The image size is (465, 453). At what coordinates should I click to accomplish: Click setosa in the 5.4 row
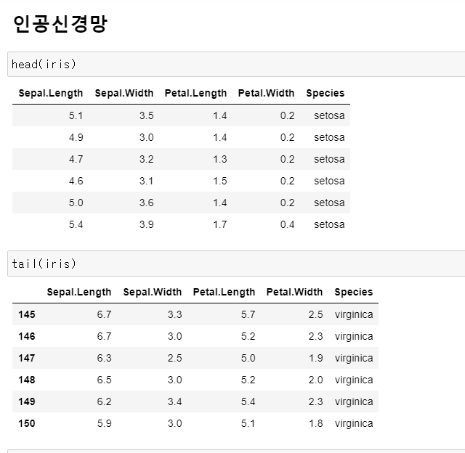pyautogui.click(x=329, y=224)
